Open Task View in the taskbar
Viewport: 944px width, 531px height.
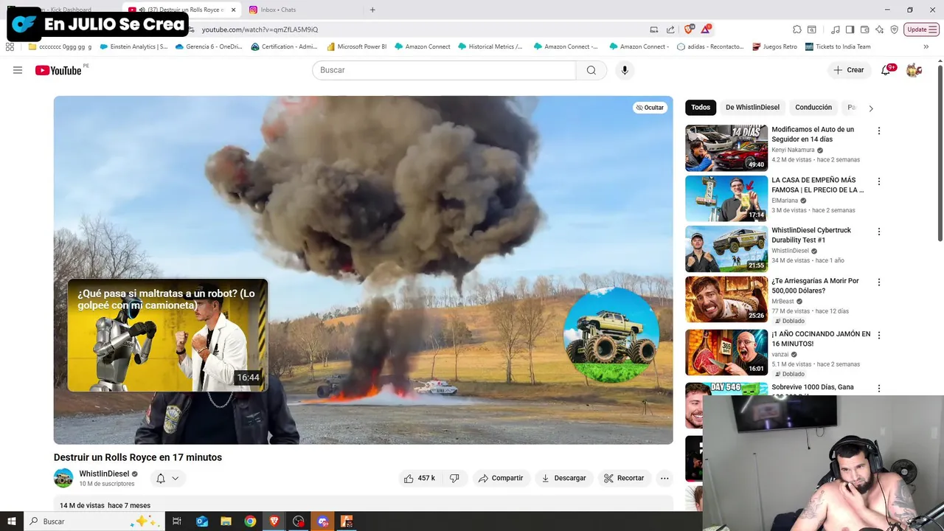177,521
